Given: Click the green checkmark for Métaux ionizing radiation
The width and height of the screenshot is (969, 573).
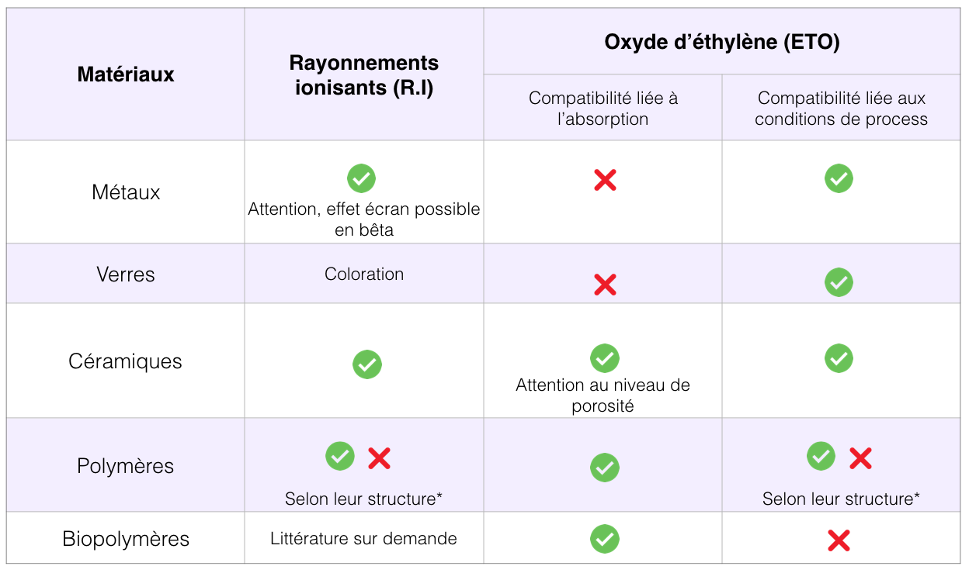Looking at the screenshot, I should (361, 178).
